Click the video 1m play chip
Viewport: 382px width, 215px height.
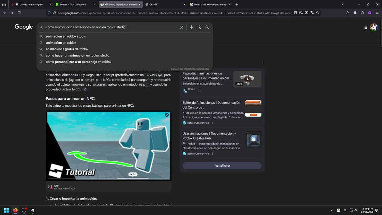pos(133,174)
